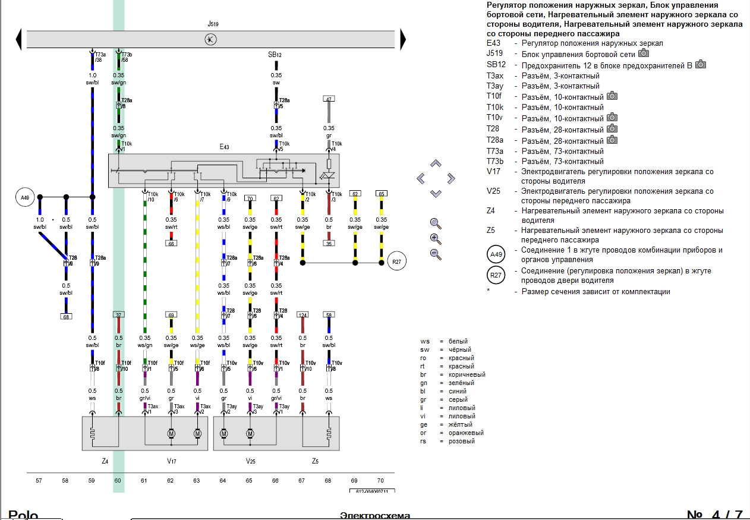The height and width of the screenshot is (520, 750).
Task: Click the zoom in magnifier icon
Action: point(436,239)
